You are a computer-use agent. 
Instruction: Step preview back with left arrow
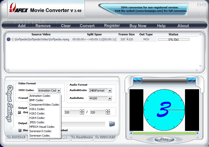(x=131, y=133)
